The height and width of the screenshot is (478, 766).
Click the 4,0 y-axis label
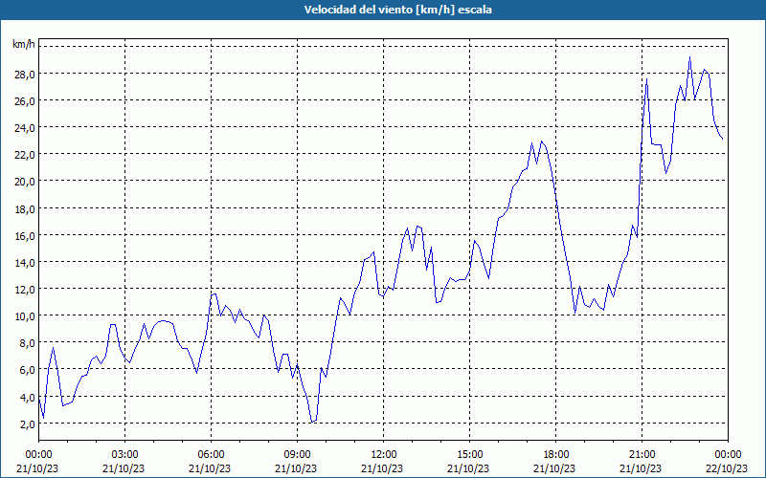click(x=27, y=397)
